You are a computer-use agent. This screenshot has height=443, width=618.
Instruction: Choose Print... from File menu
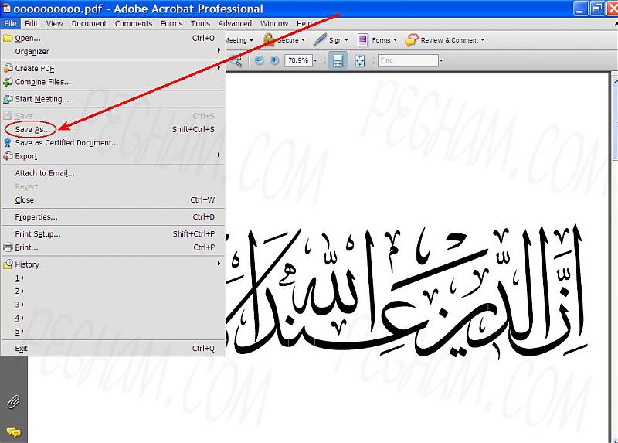[113, 247]
